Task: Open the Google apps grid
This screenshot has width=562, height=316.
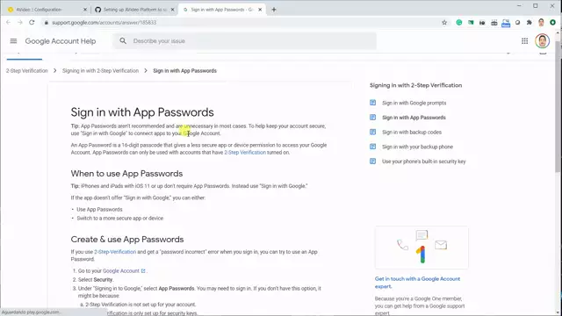Action: [525, 41]
